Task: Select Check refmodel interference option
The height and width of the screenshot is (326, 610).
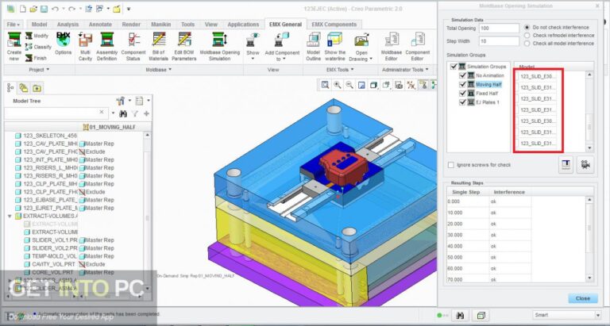Action: pyautogui.click(x=527, y=36)
